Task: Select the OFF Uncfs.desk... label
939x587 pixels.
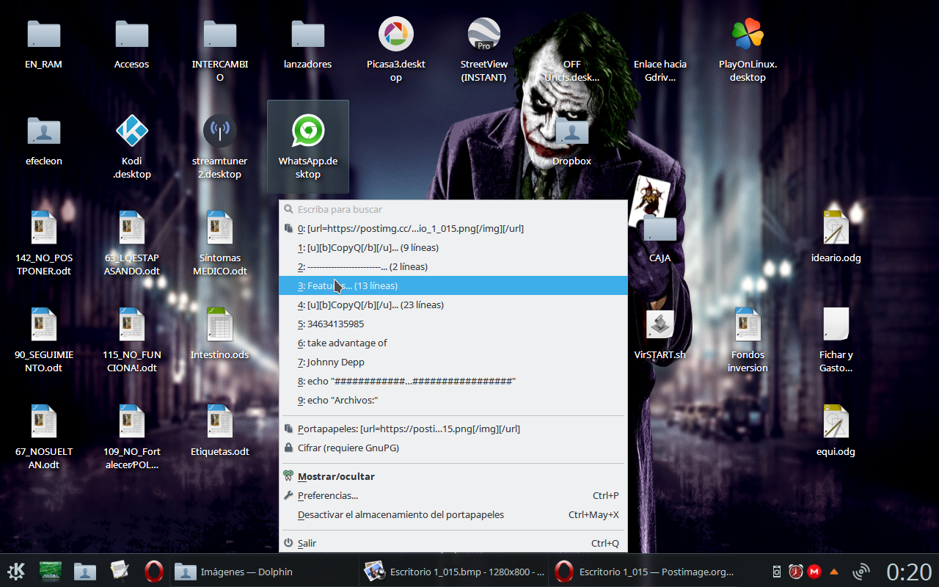Action: point(571,70)
